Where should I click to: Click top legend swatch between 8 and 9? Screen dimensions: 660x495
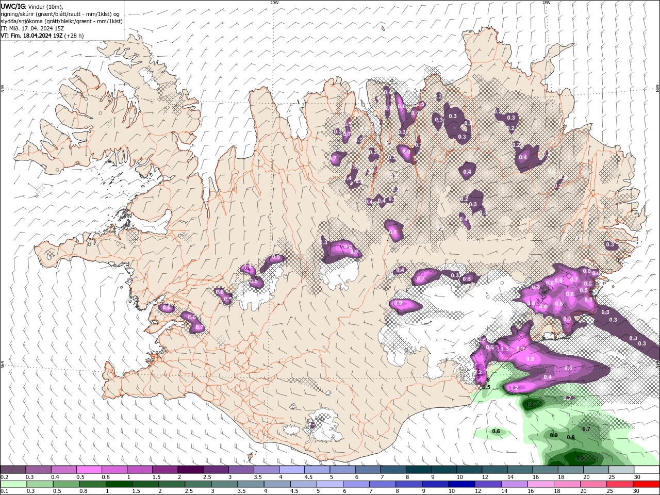click(x=418, y=470)
